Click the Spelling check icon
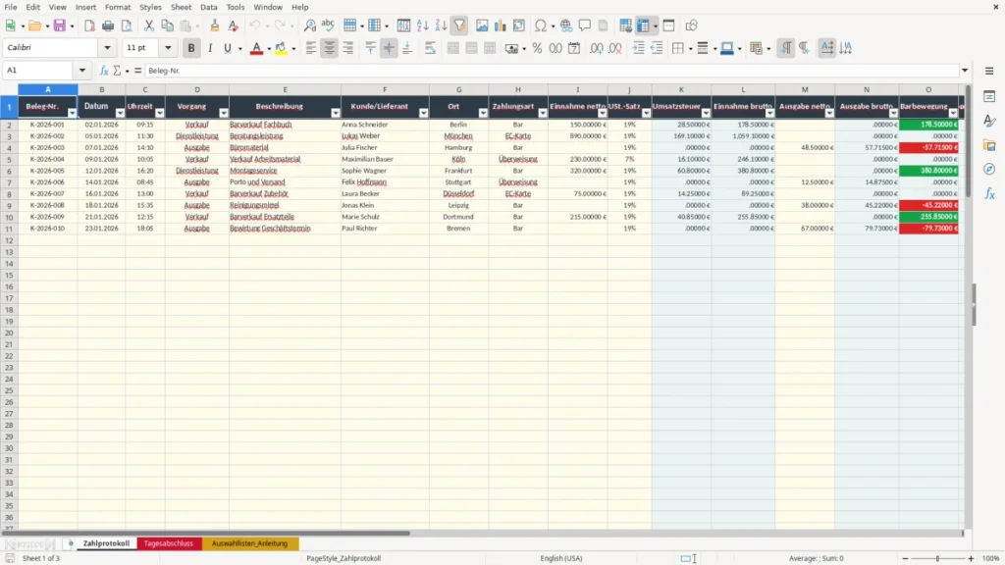 (x=328, y=26)
